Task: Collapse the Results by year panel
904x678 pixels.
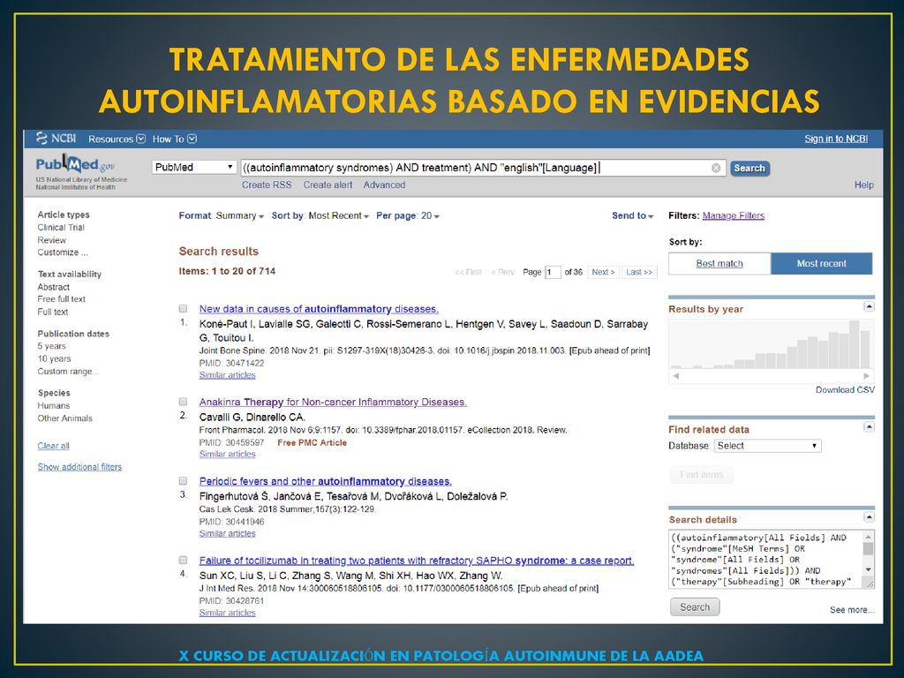Action: 869,306
